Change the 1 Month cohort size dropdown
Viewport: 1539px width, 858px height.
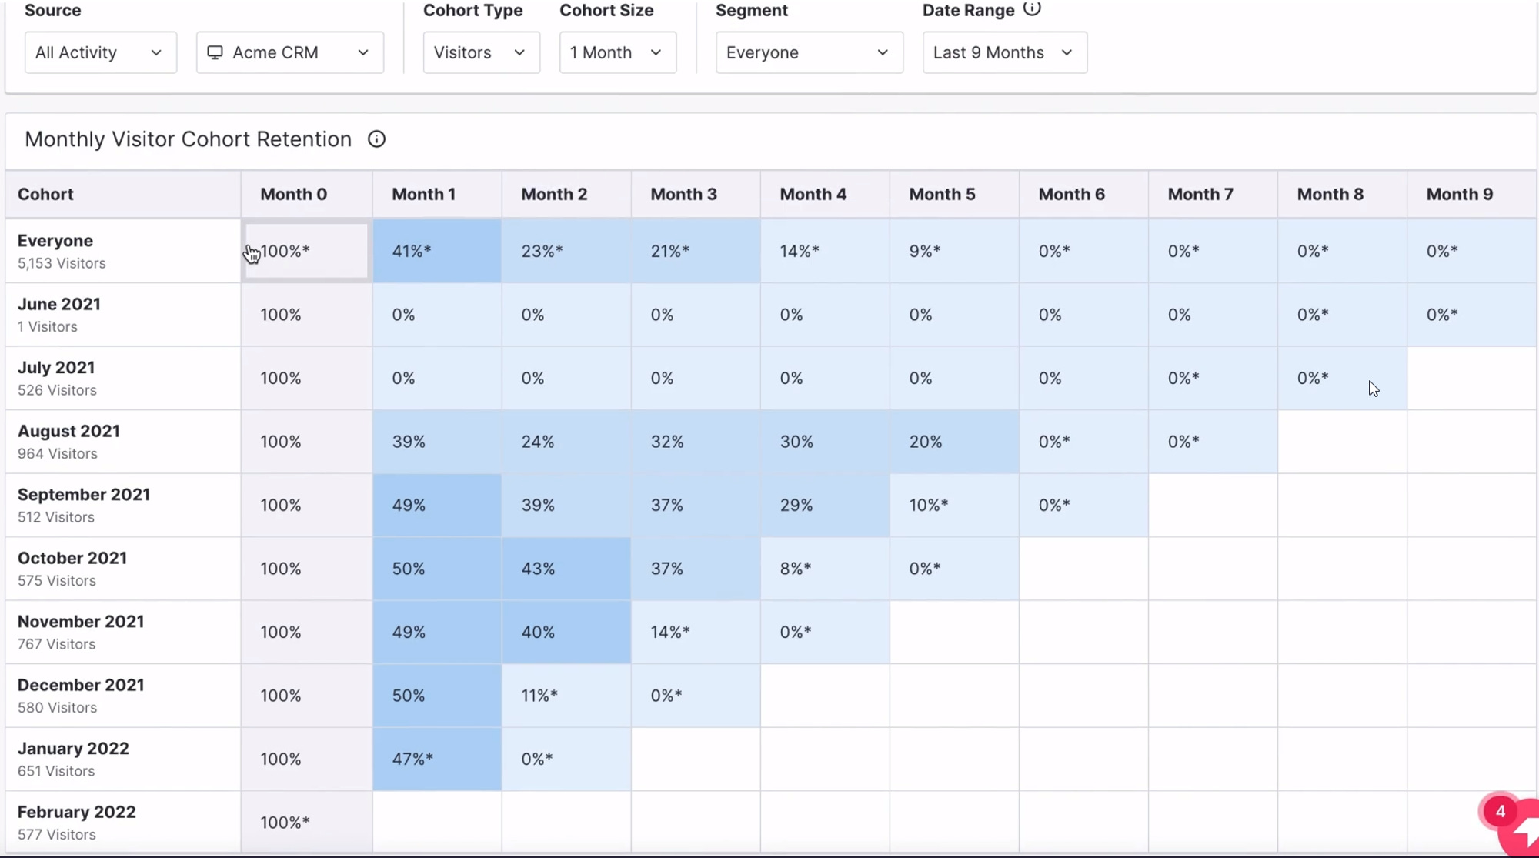(x=617, y=52)
